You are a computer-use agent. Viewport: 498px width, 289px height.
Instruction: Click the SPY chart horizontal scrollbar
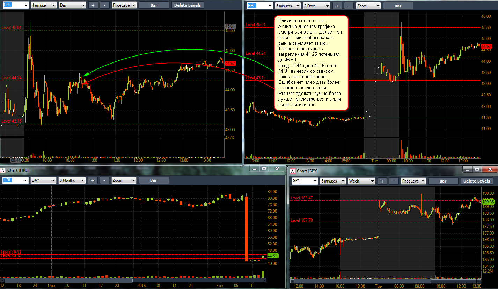point(385,281)
